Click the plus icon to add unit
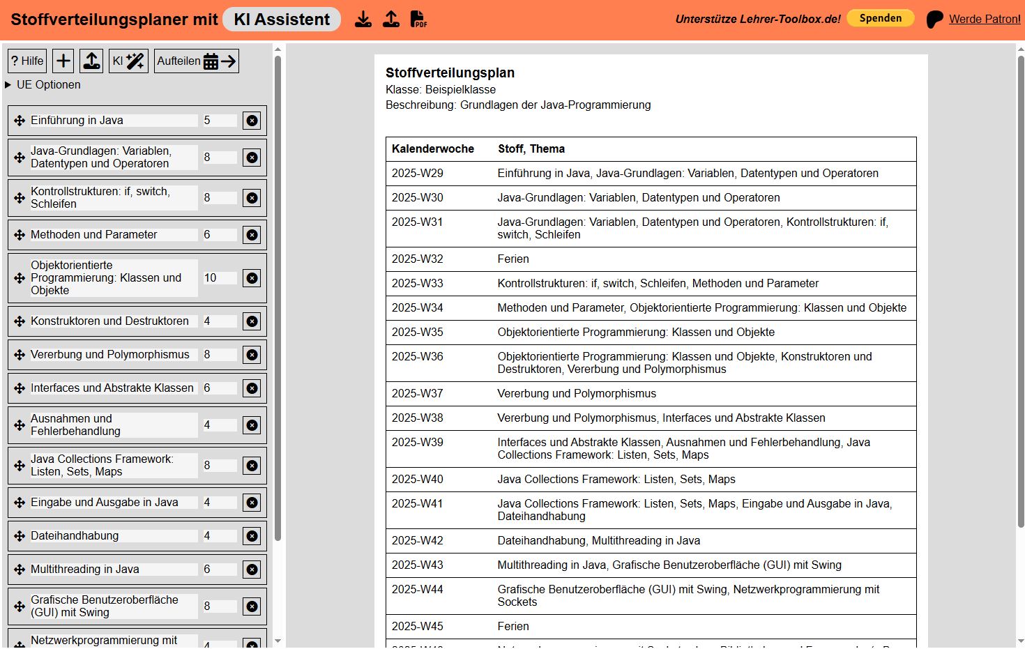Image resolution: width=1025 pixels, height=649 pixels. pos(63,61)
